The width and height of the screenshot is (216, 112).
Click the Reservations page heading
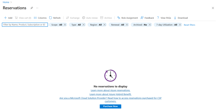pos(15,8)
